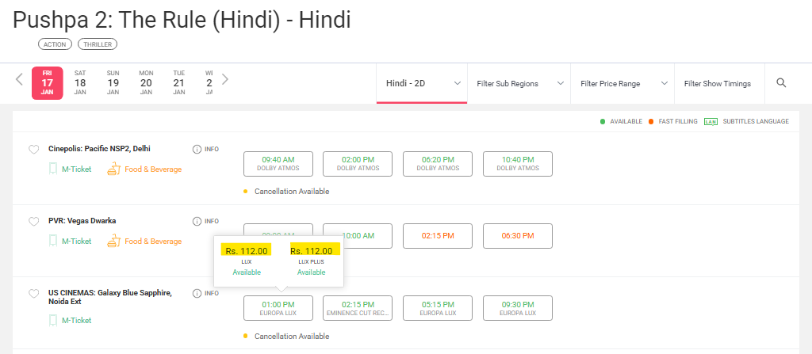The image size is (812, 354).
Task: Click Cancellation Available text under US Cinemas
Action: (292, 337)
